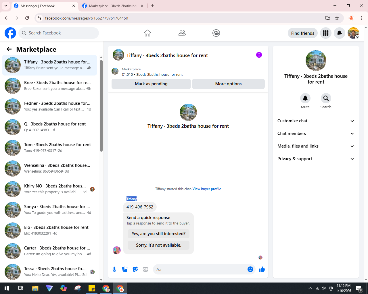This screenshot has height=294, width=368.
Task: Send 'Sorry, it's not available.' reply
Action: pos(158,245)
